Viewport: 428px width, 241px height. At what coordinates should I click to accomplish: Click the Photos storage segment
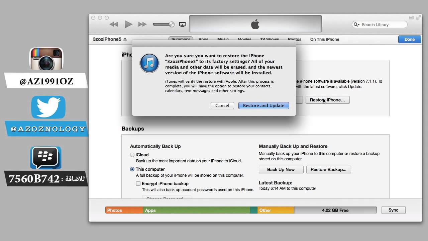pyautogui.click(x=124, y=210)
